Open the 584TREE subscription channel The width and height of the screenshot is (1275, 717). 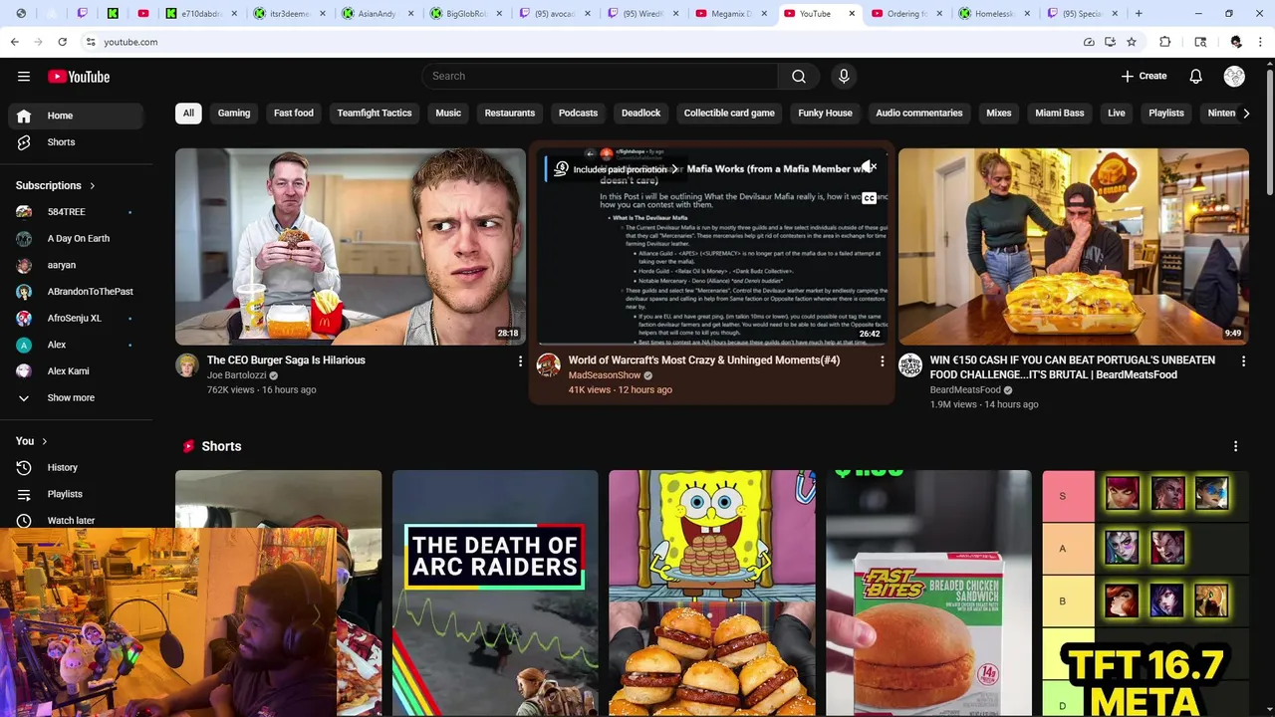click(78, 212)
